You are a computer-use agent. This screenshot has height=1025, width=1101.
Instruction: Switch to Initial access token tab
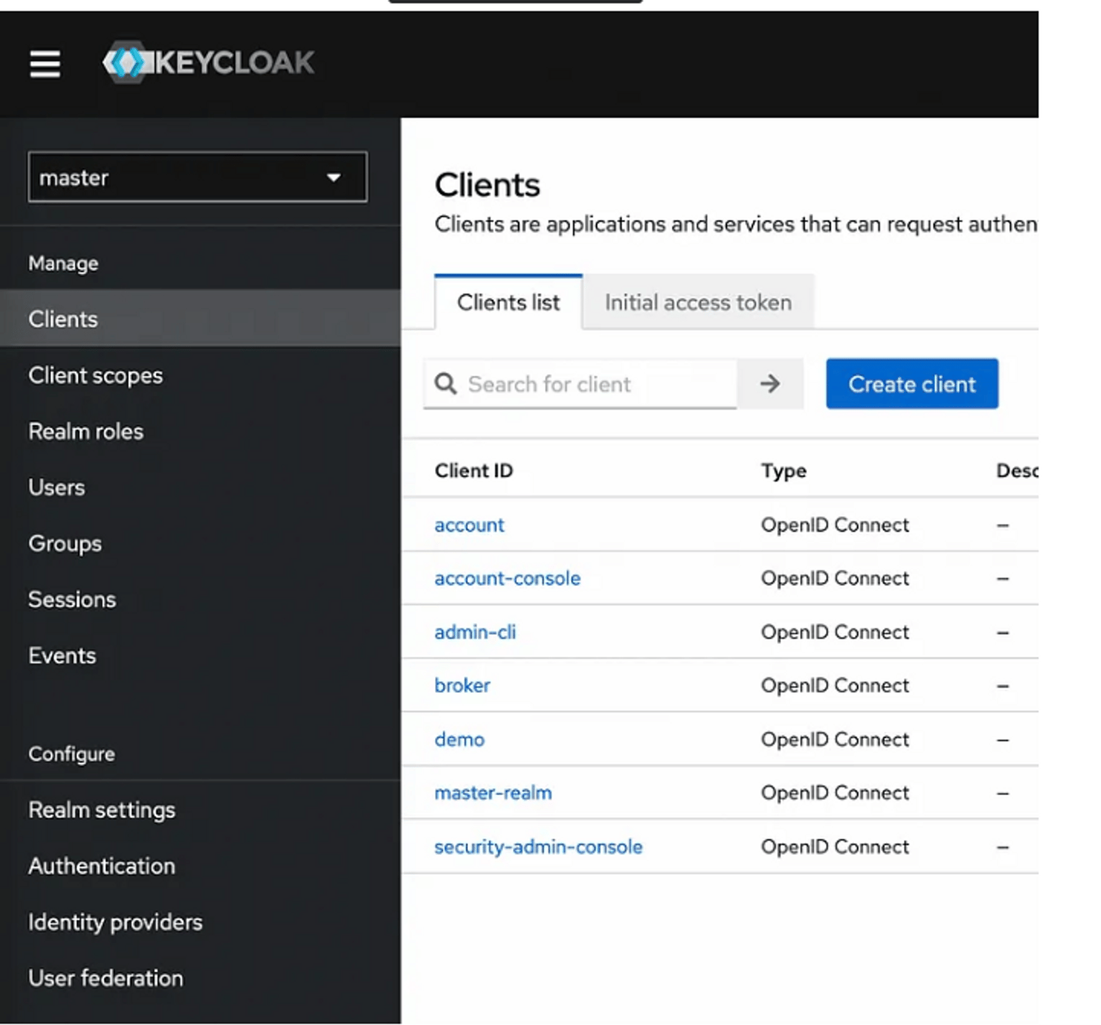click(x=698, y=302)
